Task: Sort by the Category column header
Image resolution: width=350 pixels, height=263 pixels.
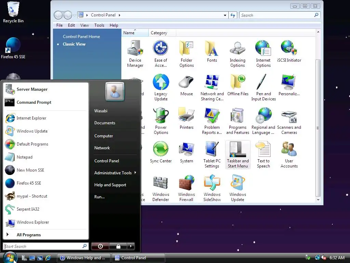Action: coord(162,33)
